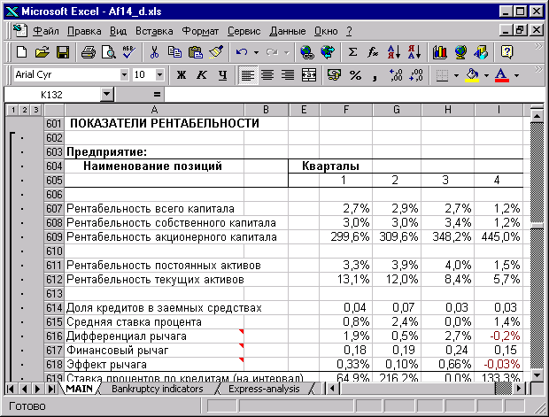Toggle left alignment
Image resolution: width=549 pixels, height=417 pixels.
248,75
